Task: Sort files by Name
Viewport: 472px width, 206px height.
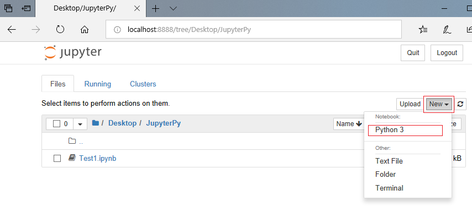Action: [349, 123]
